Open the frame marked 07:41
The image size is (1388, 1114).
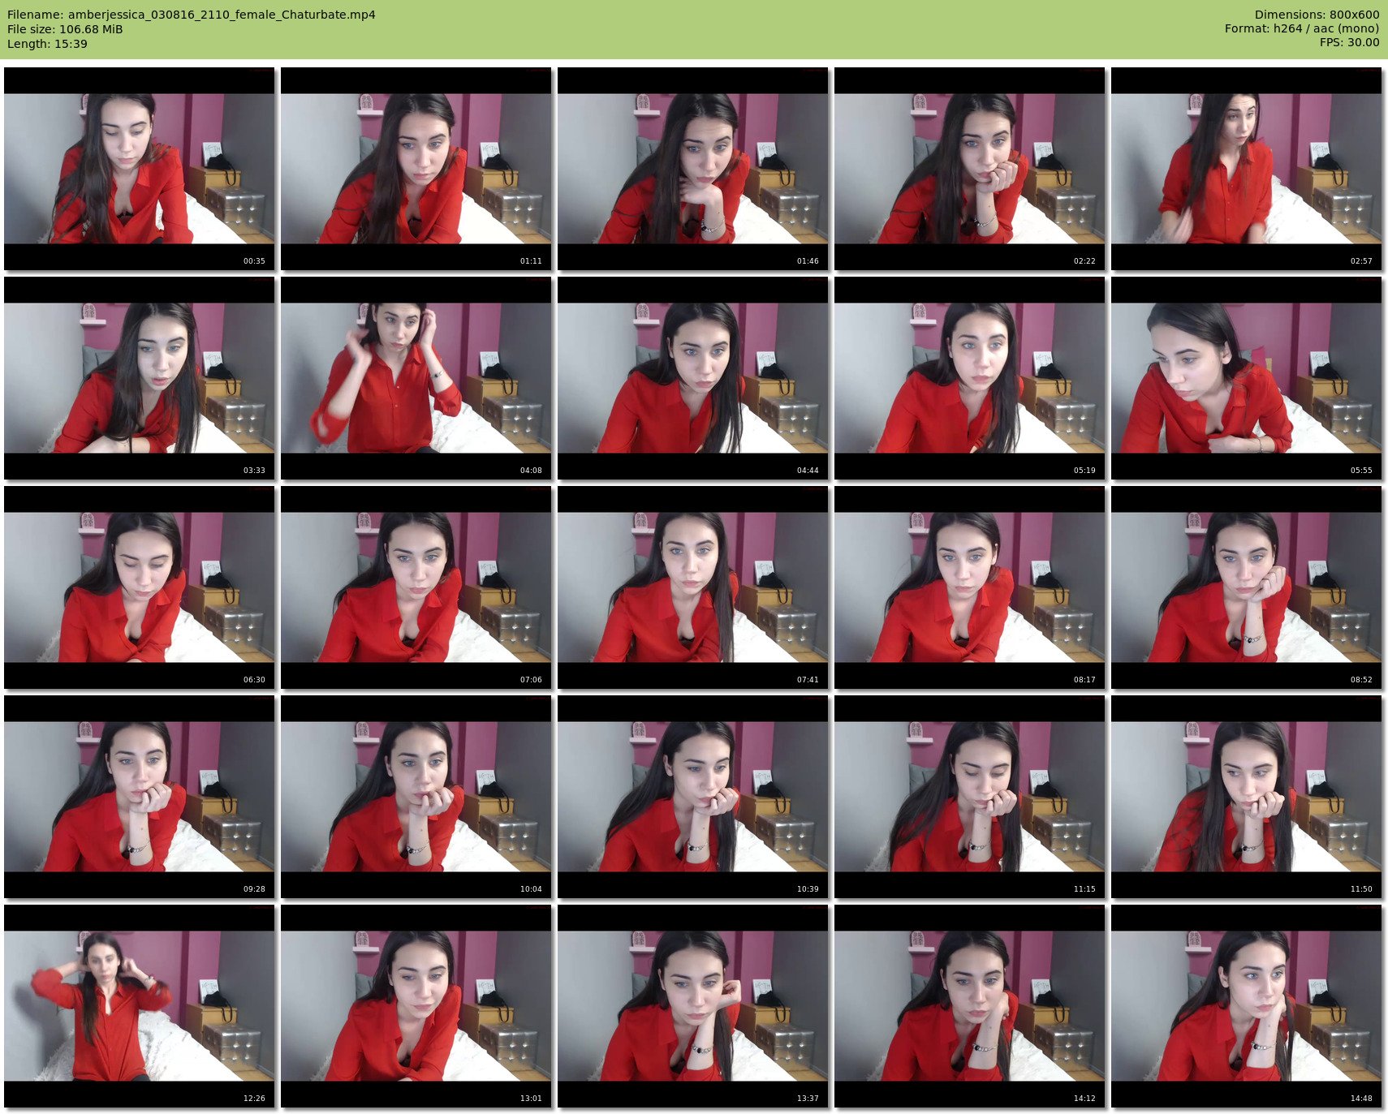(x=693, y=587)
